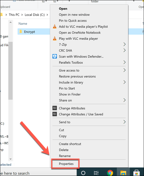
Task: Open File Explorer from taskbar
Action: (x=123, y=173)
